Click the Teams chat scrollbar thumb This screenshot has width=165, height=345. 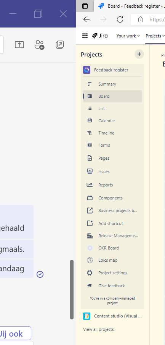coord(72,289)
